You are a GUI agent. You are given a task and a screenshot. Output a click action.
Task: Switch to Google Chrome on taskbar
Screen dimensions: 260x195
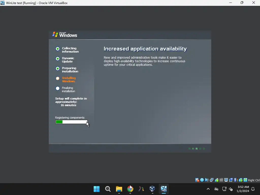point(130,189)
